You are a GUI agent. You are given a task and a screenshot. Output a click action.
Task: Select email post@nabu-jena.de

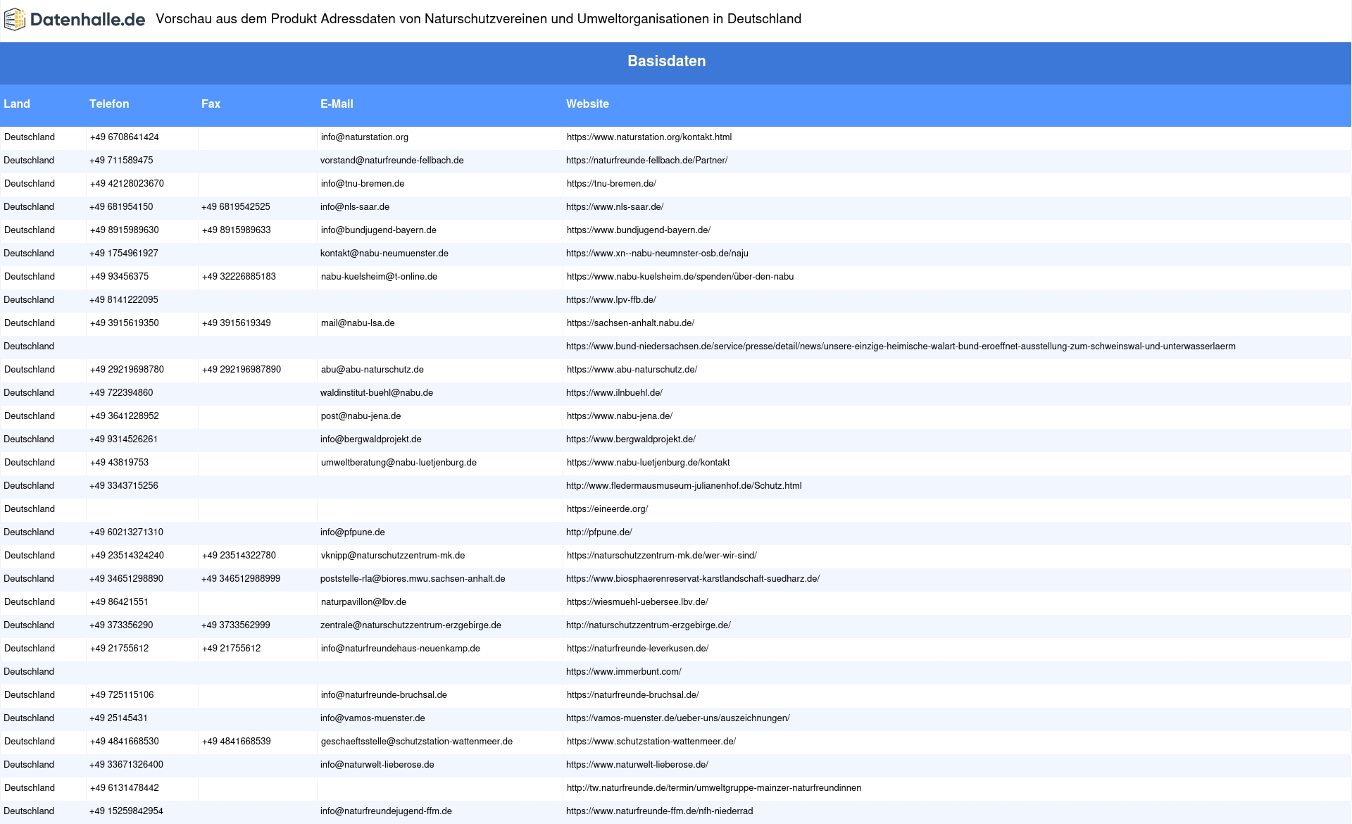(361, 416)
